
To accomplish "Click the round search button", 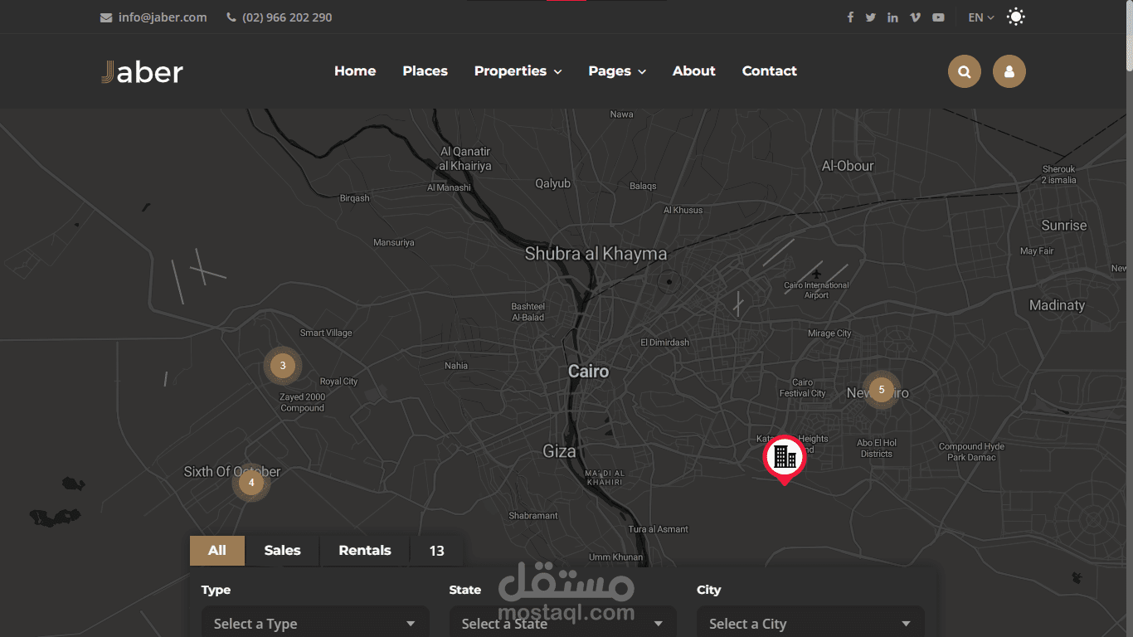I will (x=965, y=72).
